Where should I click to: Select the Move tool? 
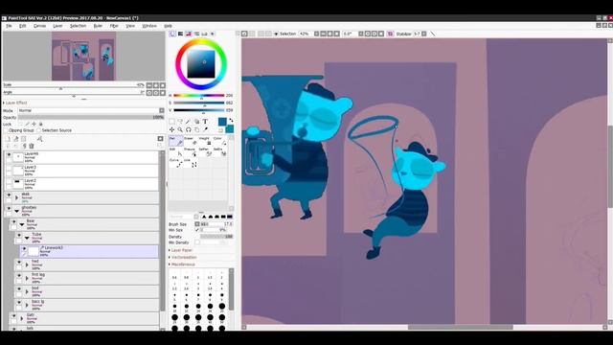(x=172, y=129)
